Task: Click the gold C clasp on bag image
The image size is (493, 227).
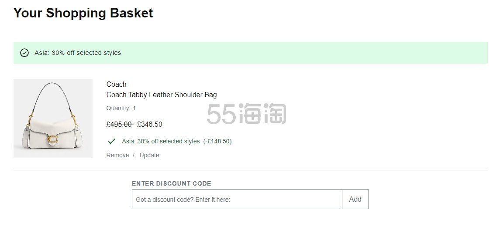Action: point(52,139)
